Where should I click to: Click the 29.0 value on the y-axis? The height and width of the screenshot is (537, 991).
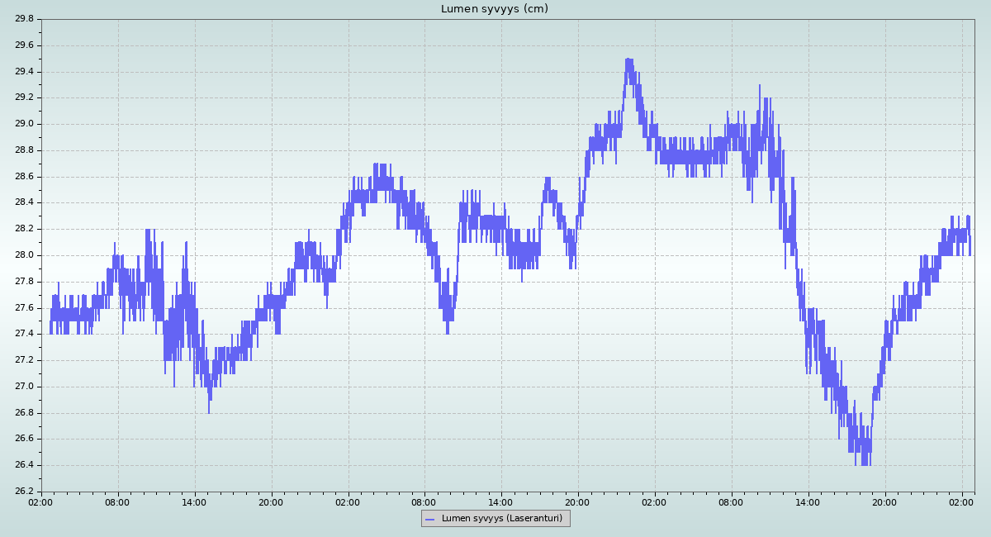click(x=24, y=124)
